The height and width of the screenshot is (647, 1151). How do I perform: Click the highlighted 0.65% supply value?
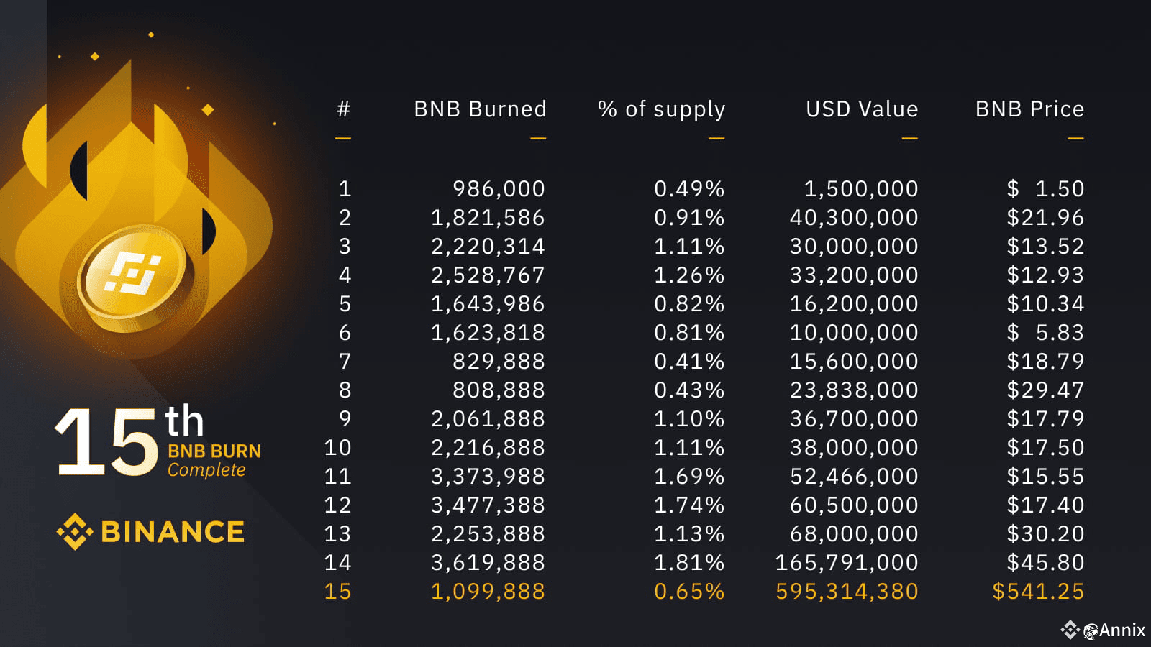click(689, 592)
